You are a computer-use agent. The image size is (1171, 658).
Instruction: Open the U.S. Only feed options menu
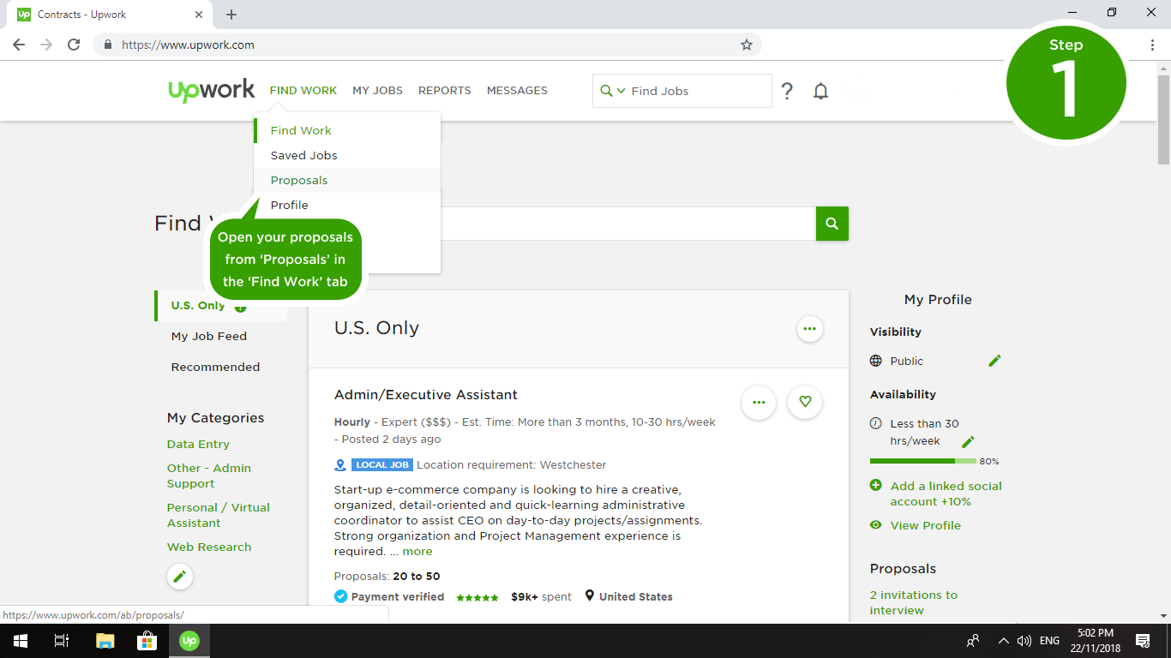[809, 329]
